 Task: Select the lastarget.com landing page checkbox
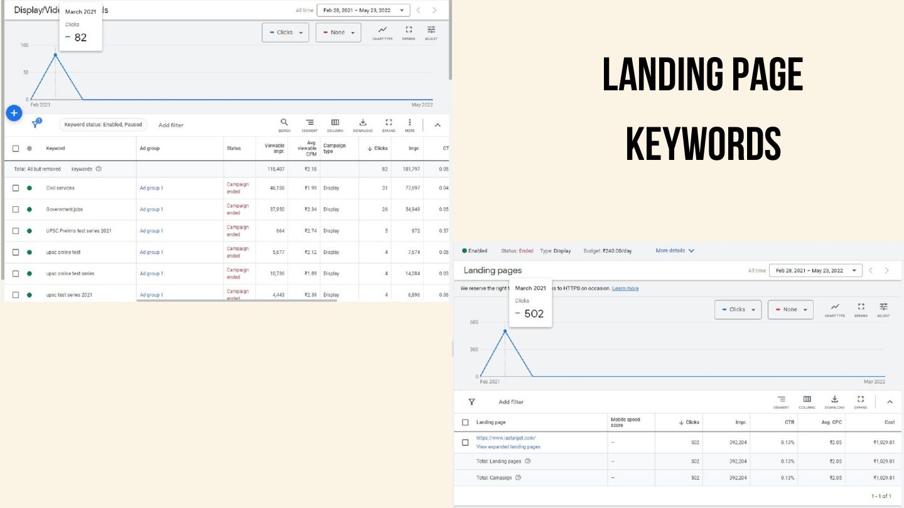coord(465,442)
